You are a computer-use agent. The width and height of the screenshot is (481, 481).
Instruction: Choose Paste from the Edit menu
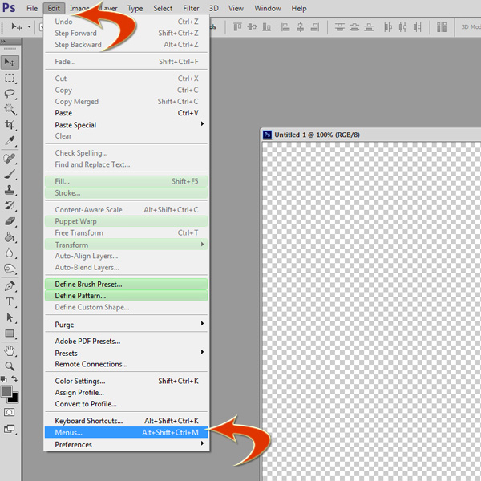(x=126, y=113)
